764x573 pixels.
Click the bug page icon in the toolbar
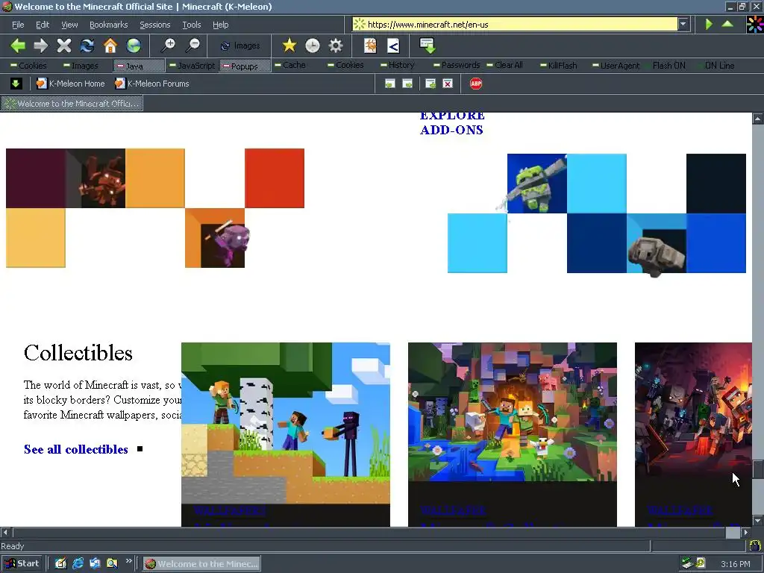370,46
